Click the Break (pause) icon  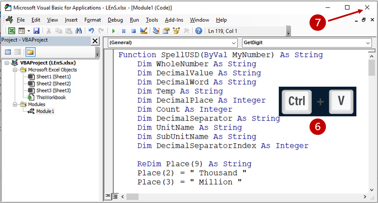point(124,30)
